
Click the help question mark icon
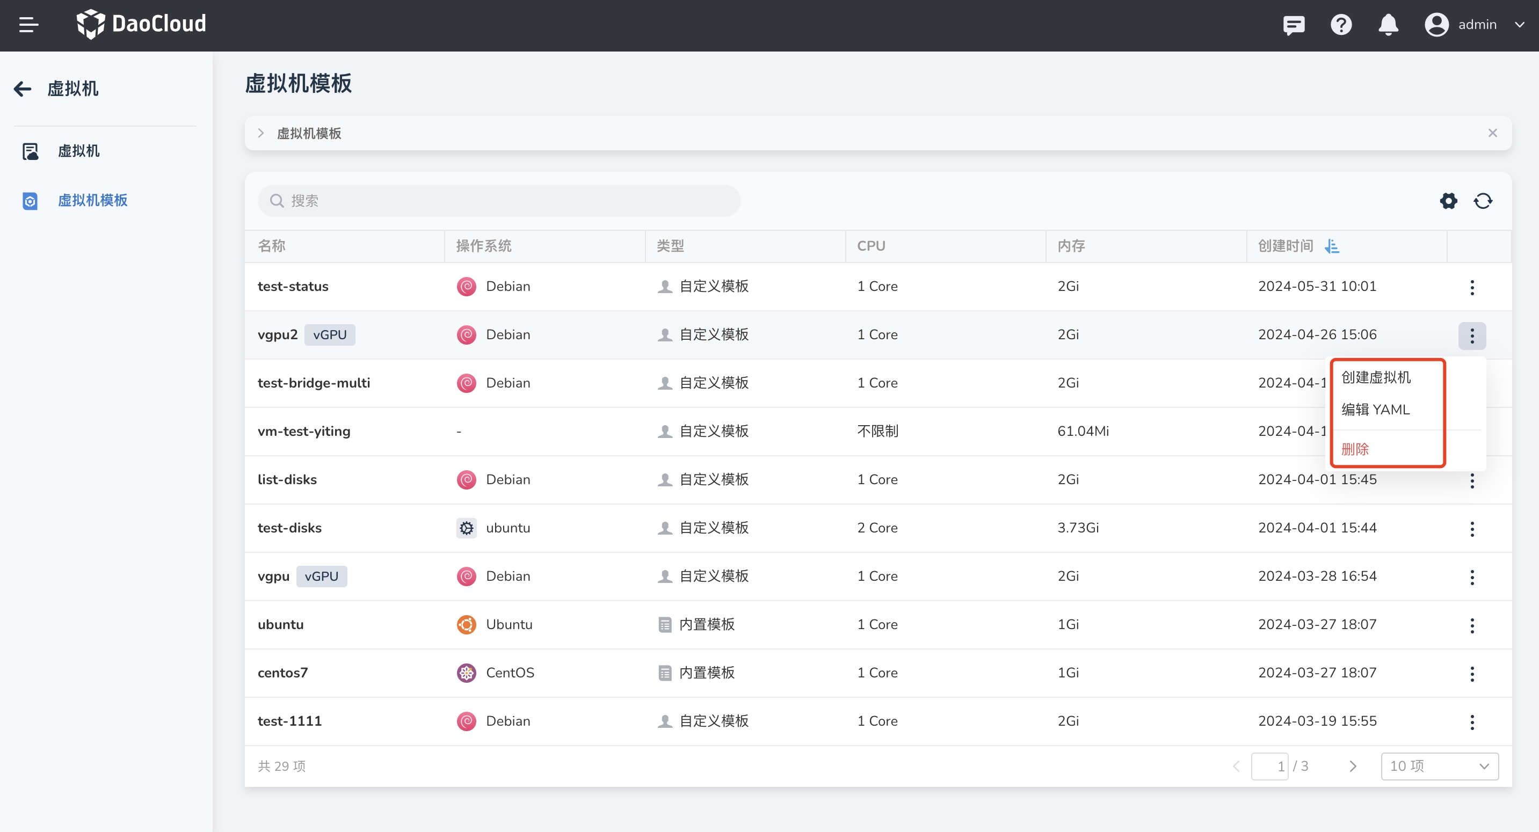1341,25
